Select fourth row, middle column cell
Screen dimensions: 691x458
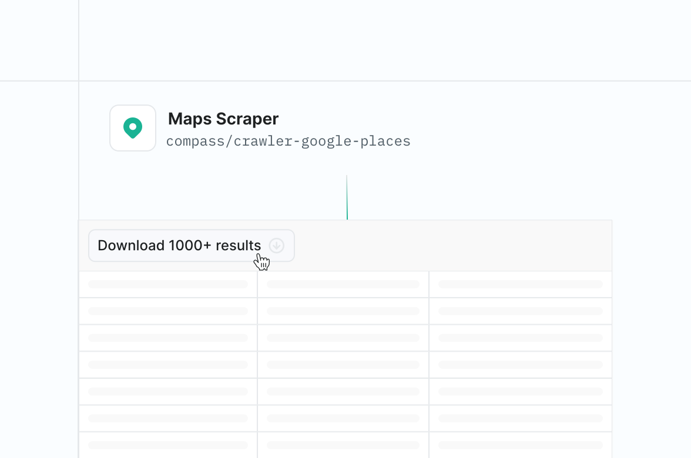tap(343, 365)
